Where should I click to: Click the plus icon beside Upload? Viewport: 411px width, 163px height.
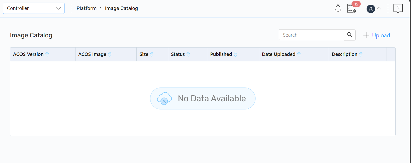[366, 35]
